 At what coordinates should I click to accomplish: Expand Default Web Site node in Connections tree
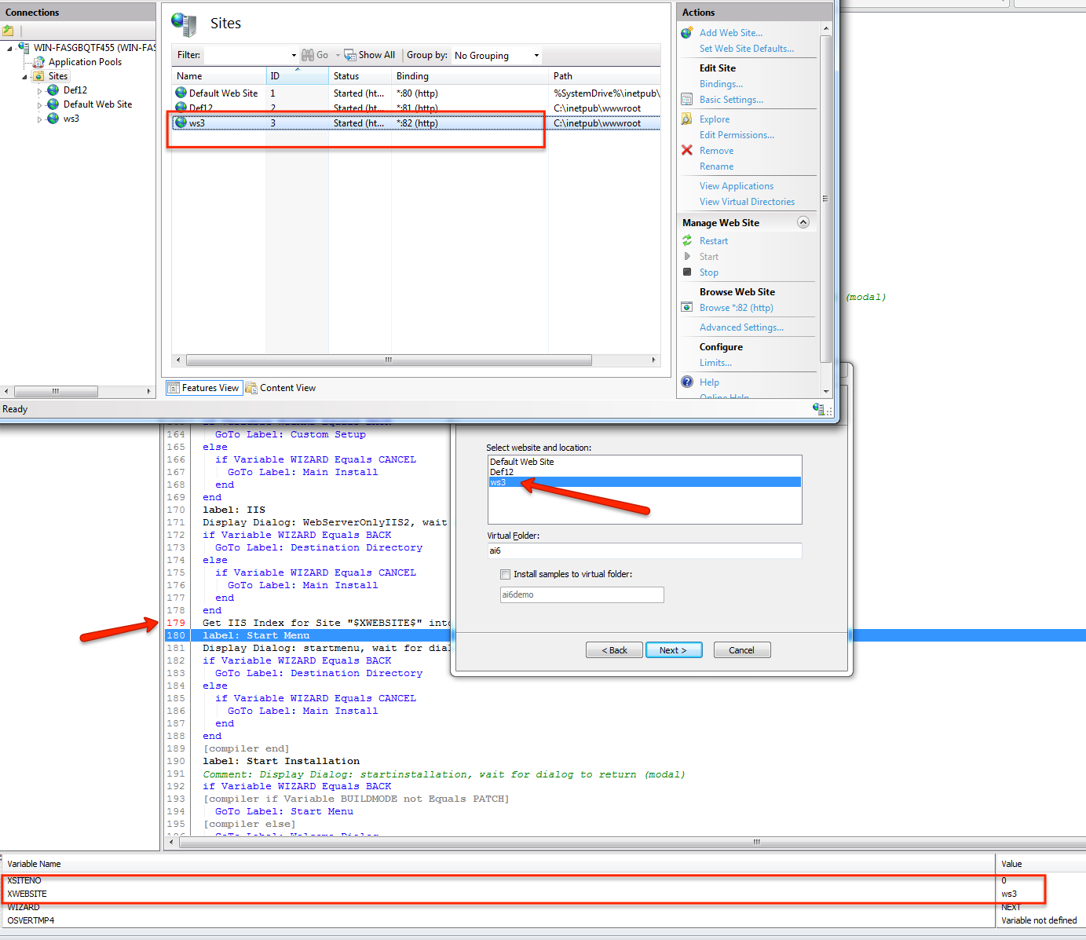point(39,105)
